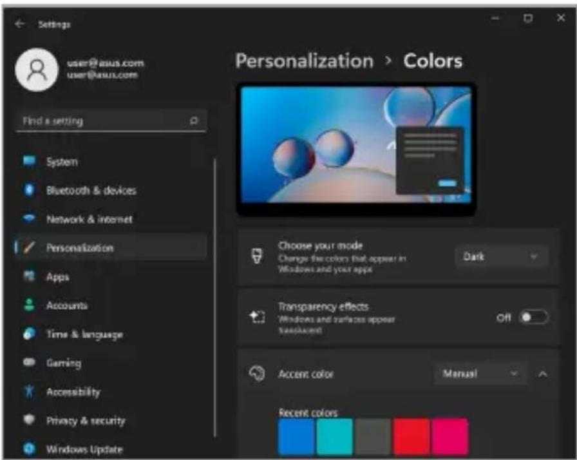Click the Colors page heading
Viewport: 577px width, 460px height.
point(433,61)
